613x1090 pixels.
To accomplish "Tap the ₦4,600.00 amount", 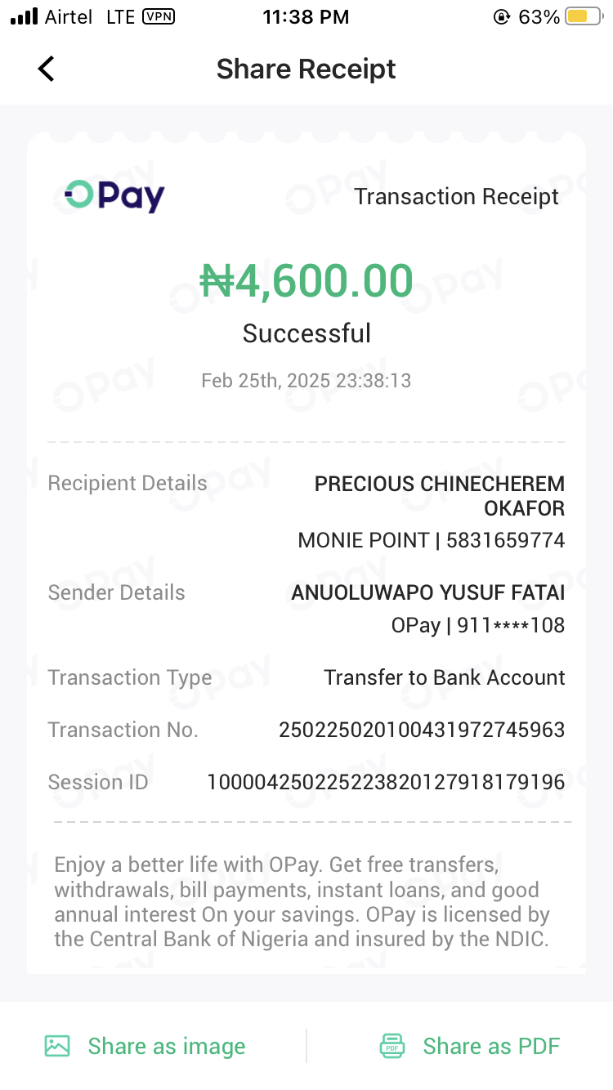I will click(306, 281).
